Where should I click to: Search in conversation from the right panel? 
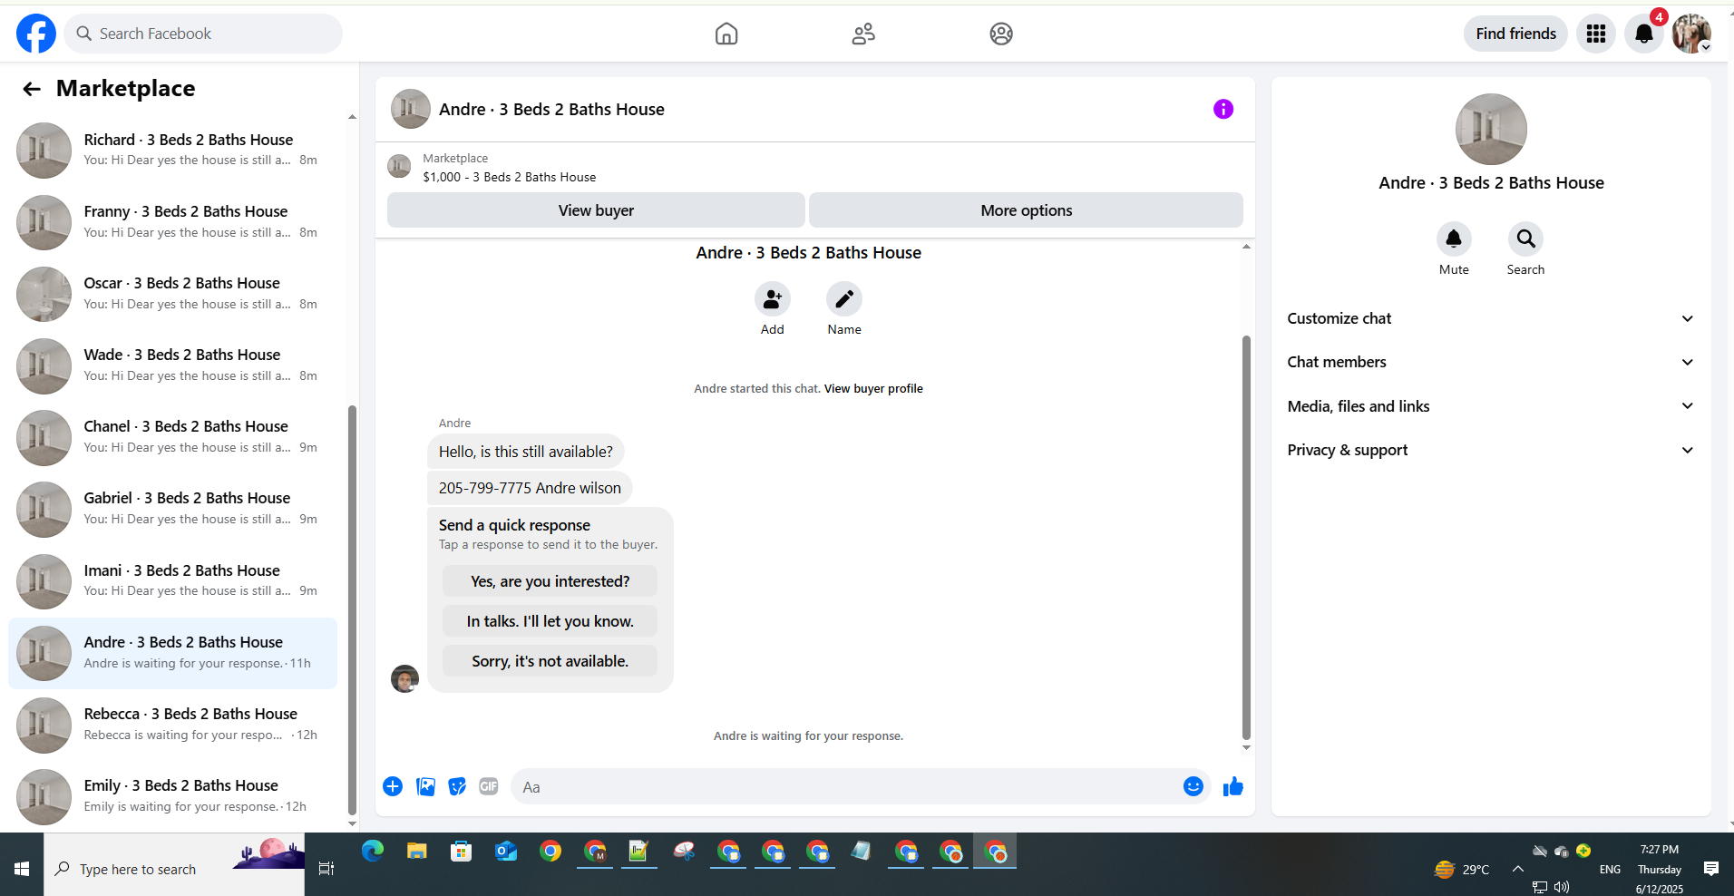[x=1526, y=239]
